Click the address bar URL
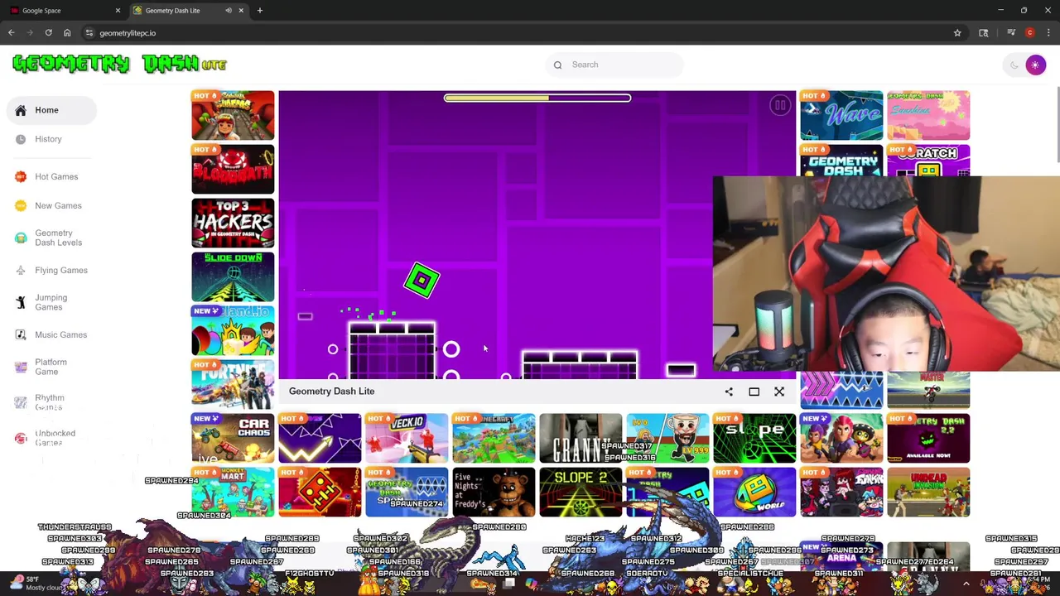The image size is (1060, 596). [128, 33]
